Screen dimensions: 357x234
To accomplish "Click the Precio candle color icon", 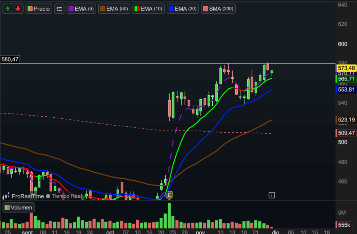I will tap(30, 9).
